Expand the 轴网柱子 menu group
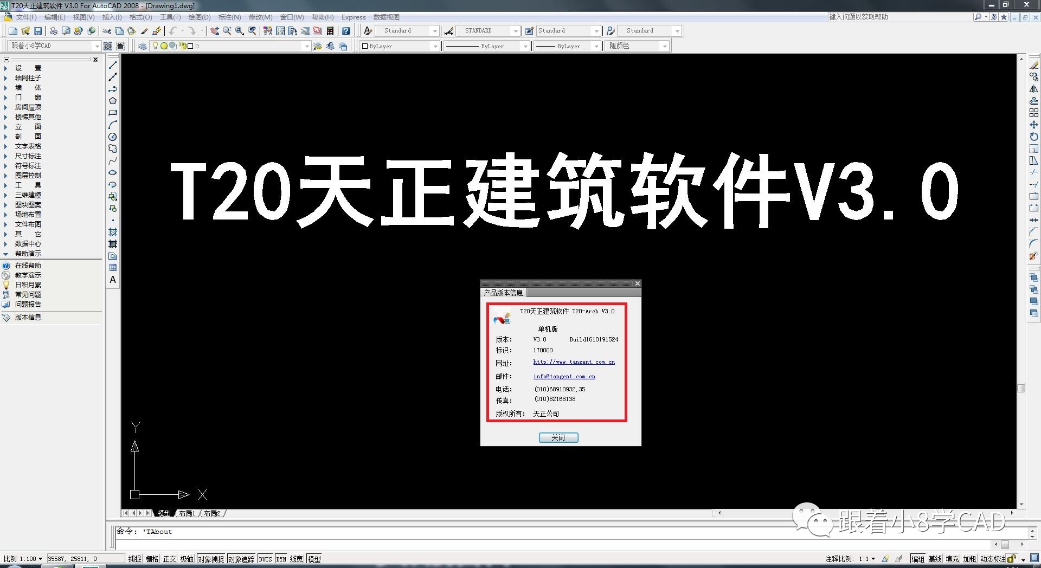 click(x=28, y=78)
